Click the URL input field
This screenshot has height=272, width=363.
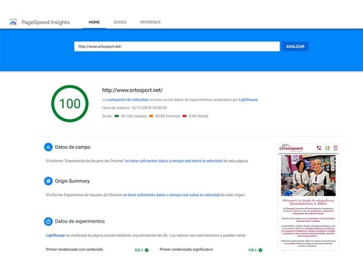pos(177,46)
